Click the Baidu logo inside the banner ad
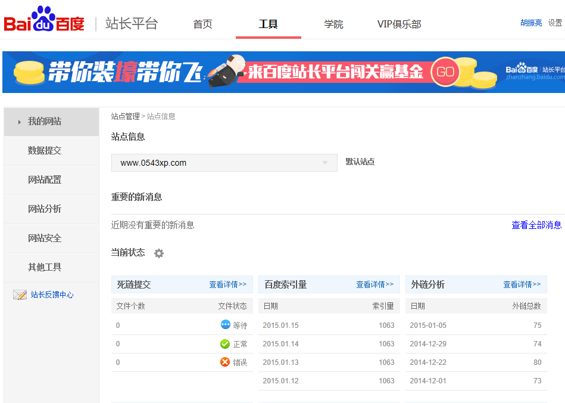Image resolution: width=565 pixels, height=403 pixels. coord(521,69)
